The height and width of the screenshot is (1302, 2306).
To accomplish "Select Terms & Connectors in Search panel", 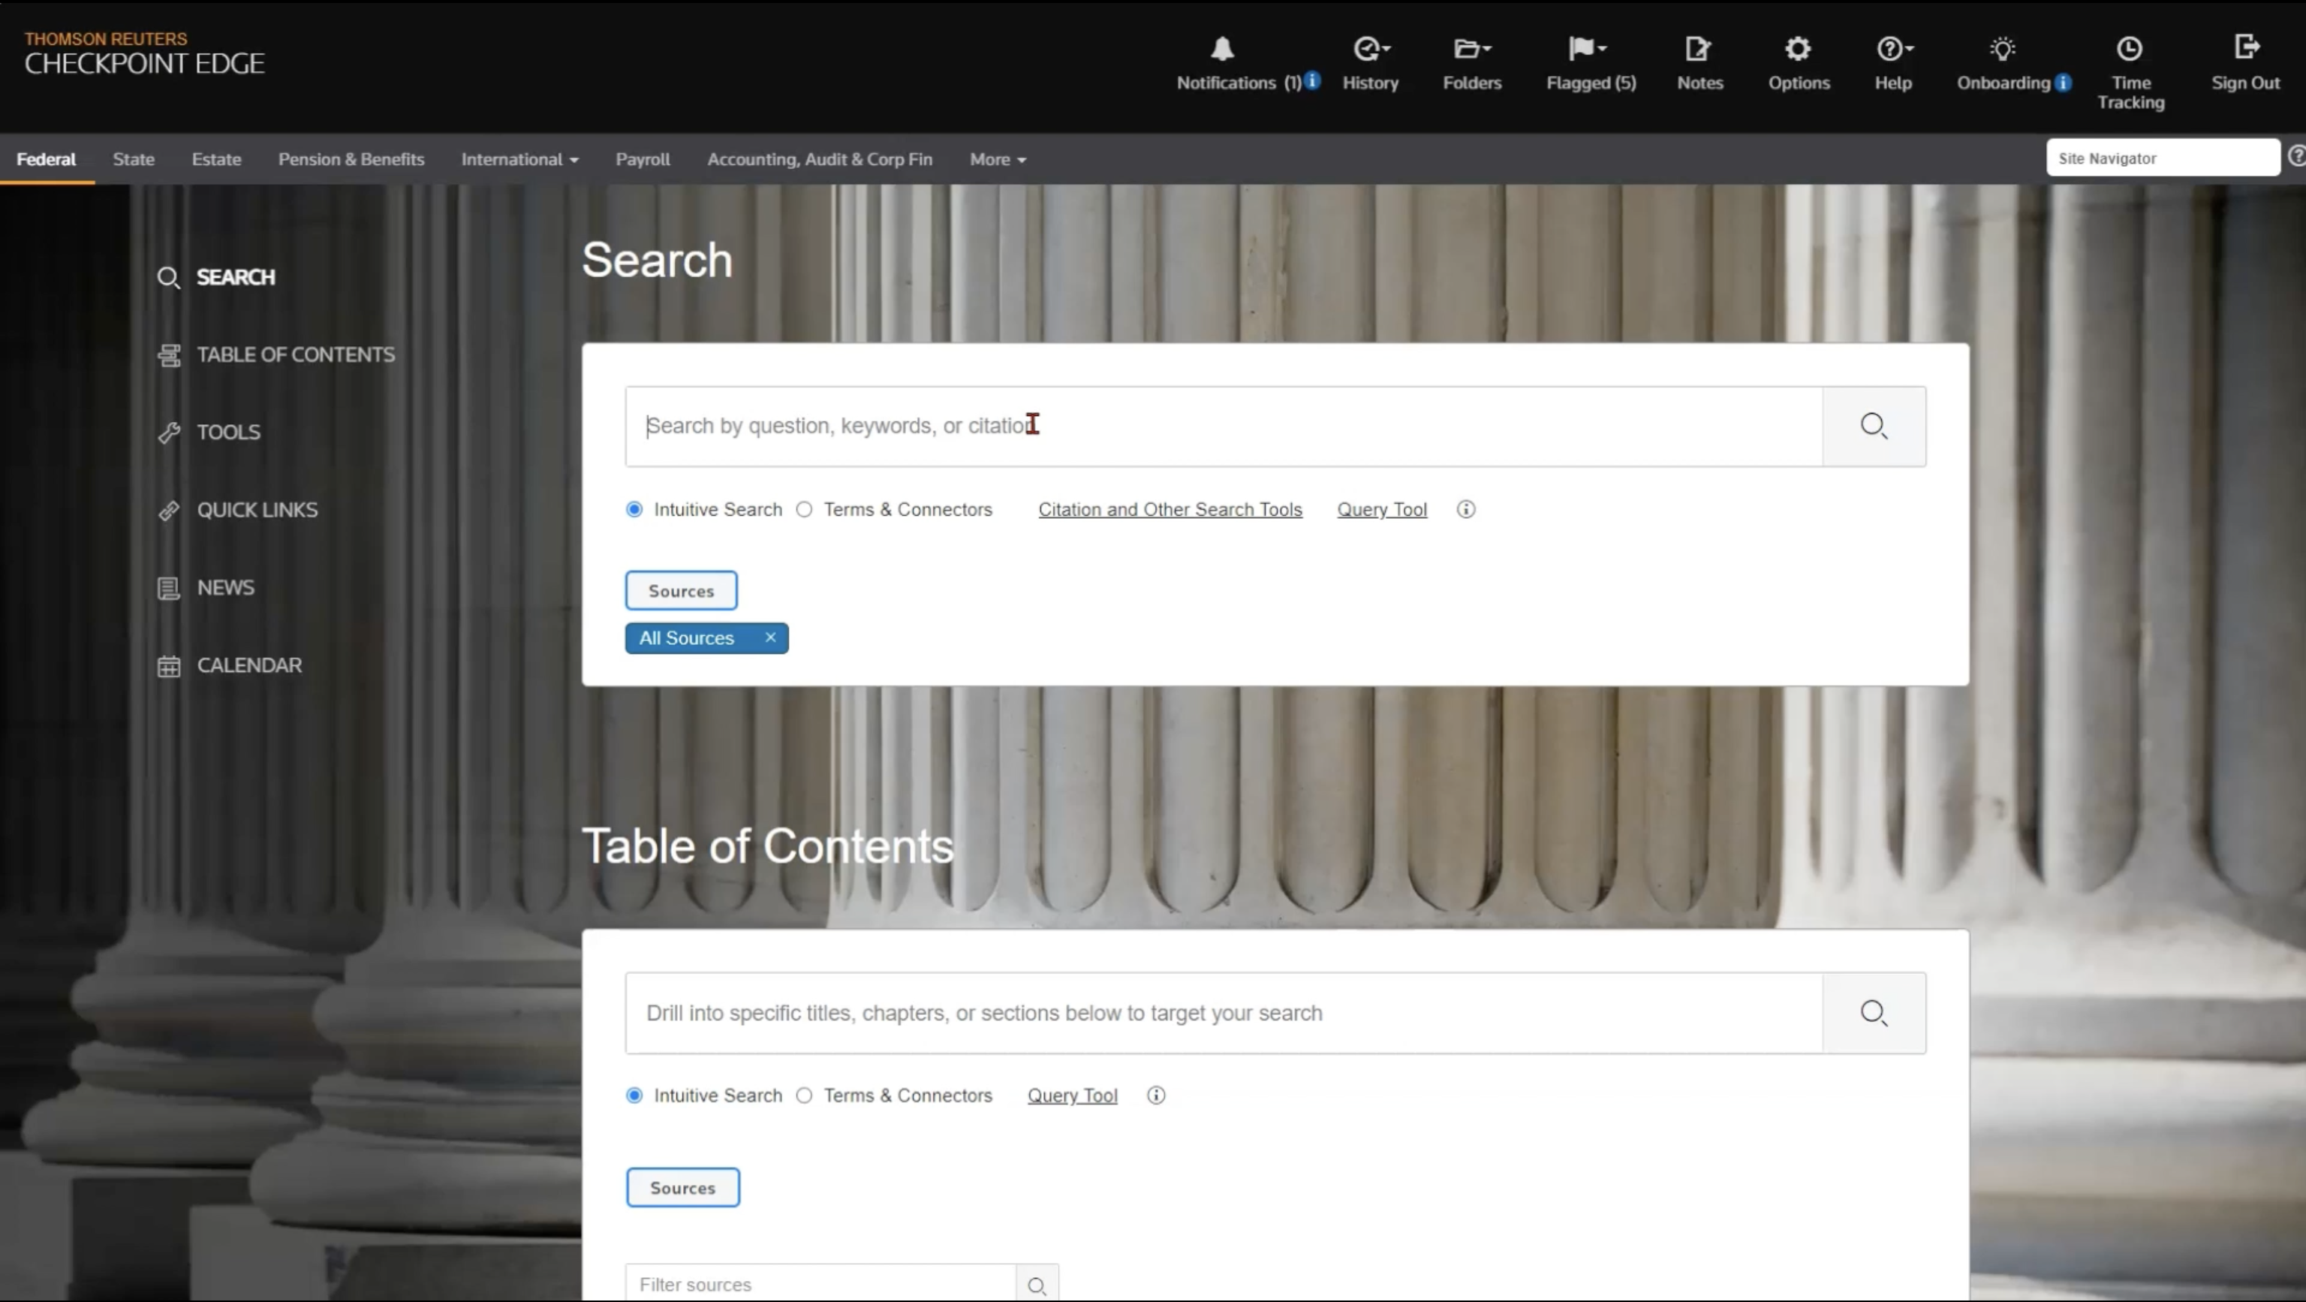I will coord(805,510).
